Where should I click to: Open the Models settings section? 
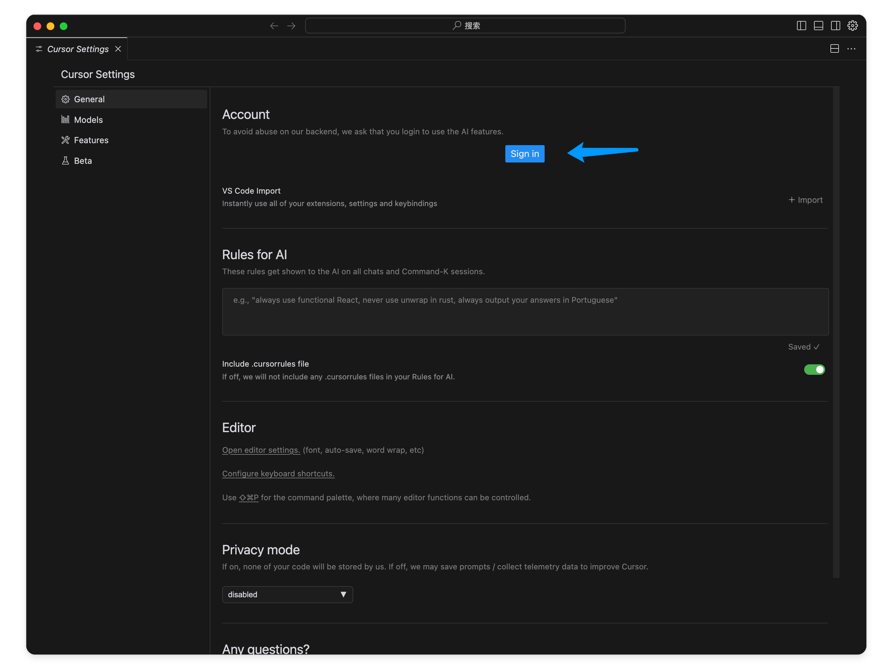(x=131, y=120)
